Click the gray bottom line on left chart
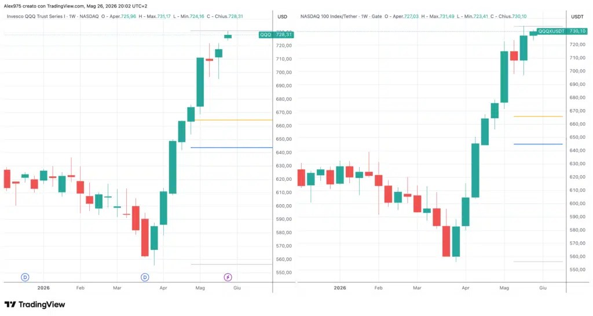The height and width of the screenshot is (316, 593). coord(232,264)
